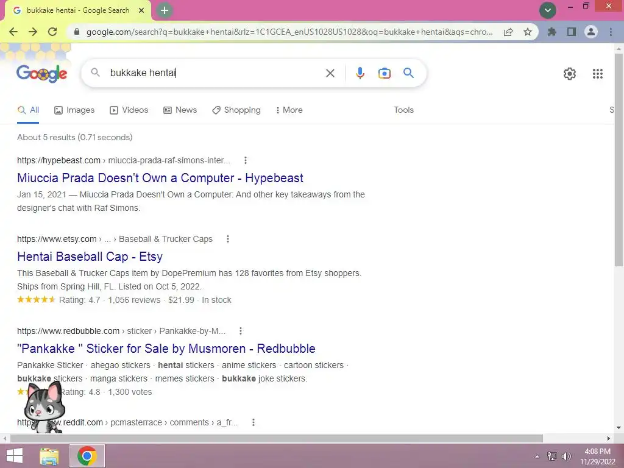Screen dimensions: 624x468
Task: Open the Windows Start menu
Action: (15, 456)
